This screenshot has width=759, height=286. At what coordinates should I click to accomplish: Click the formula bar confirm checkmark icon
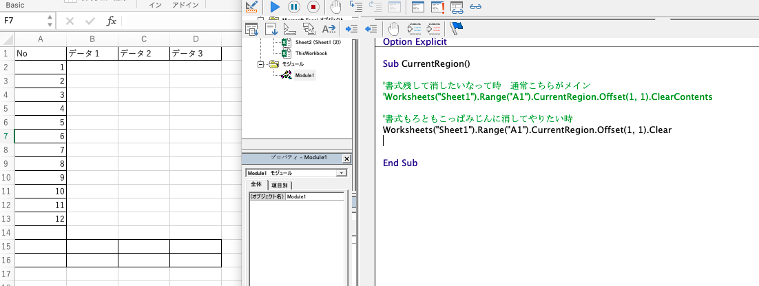pyautogui.click(x=90, y=21)
